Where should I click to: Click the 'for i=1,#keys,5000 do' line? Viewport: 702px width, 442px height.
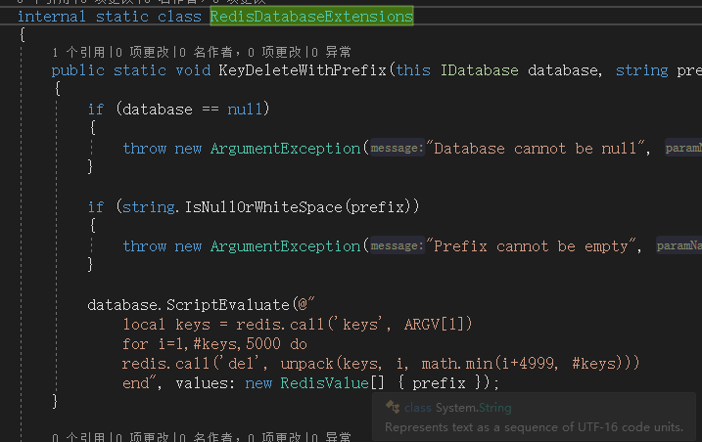(x=214, y=343)
